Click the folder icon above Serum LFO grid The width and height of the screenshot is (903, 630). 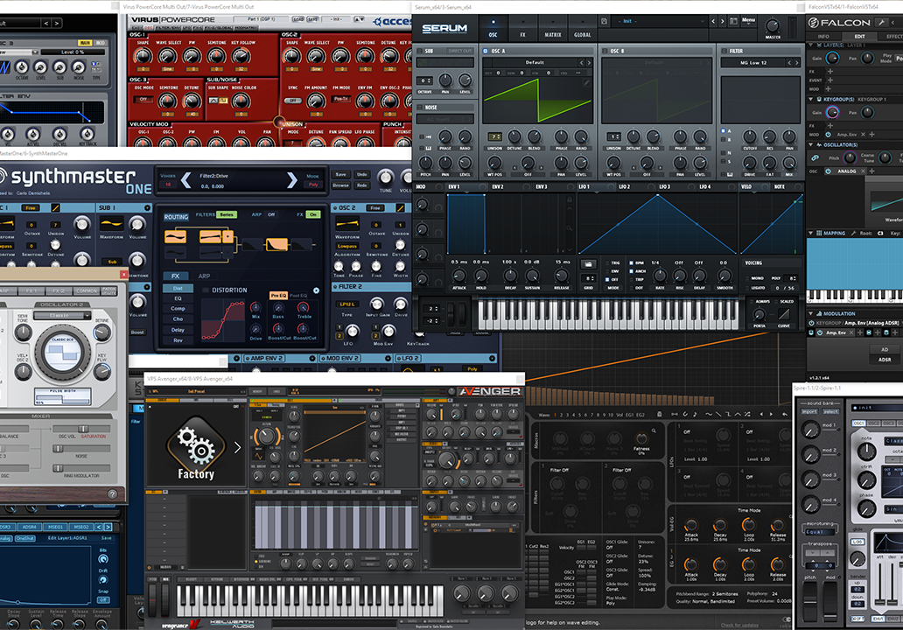(x=587, y=262)
